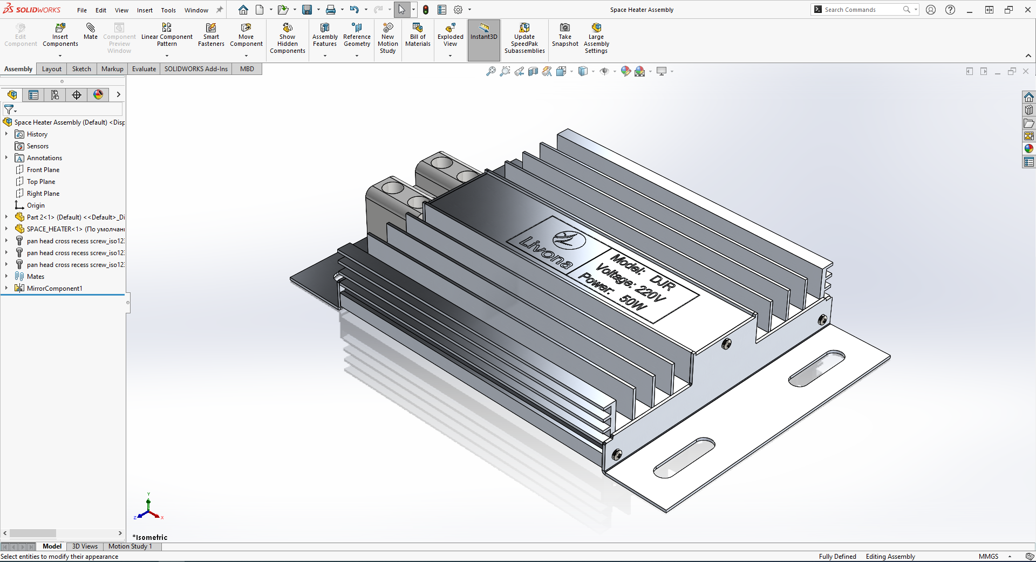Expand MirrorComponent1 tree node
This screenshot has width=1036, height=562.
click(6, 289)
